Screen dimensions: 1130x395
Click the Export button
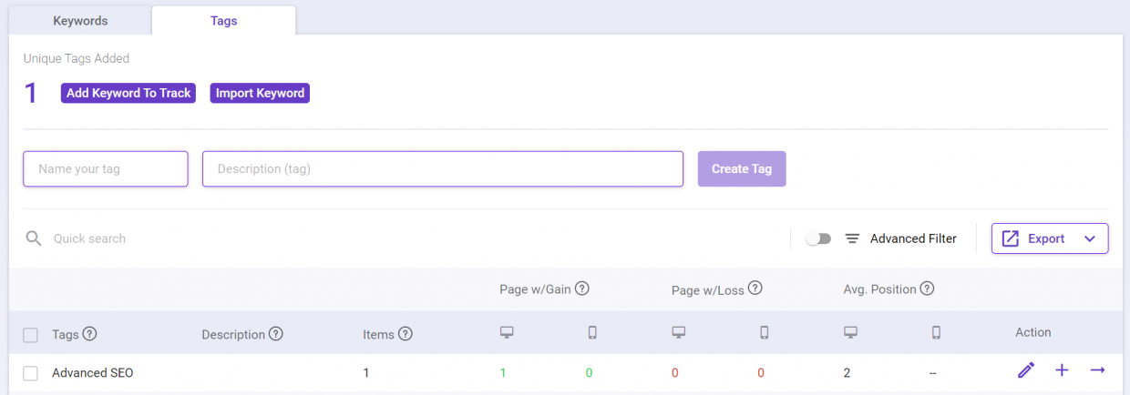(1050, 238)
